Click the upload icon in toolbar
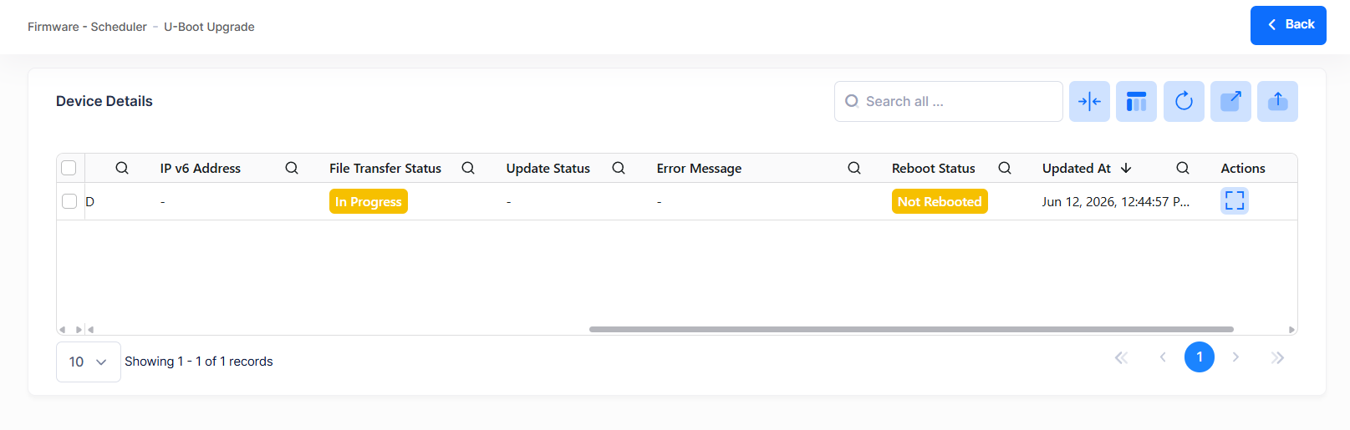 click(1277, 102)
